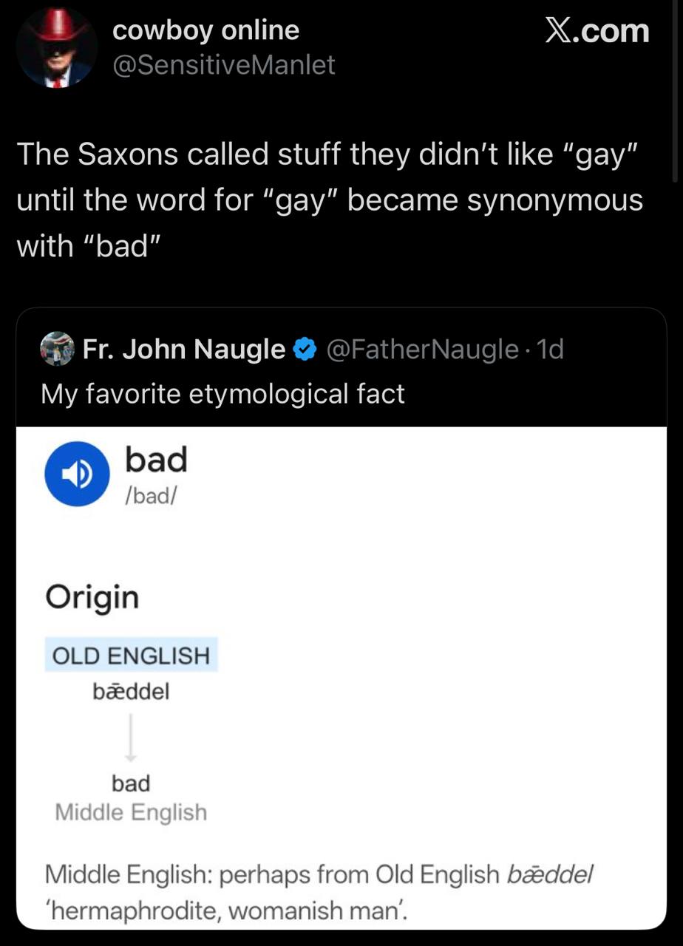Open the @SensitiveManlet handle
This screenshot has height=946, width=683.
coord(223,65)
